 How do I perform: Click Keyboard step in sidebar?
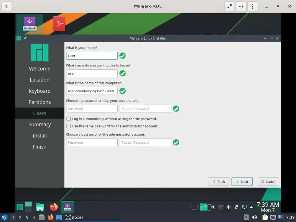point(40,91)
